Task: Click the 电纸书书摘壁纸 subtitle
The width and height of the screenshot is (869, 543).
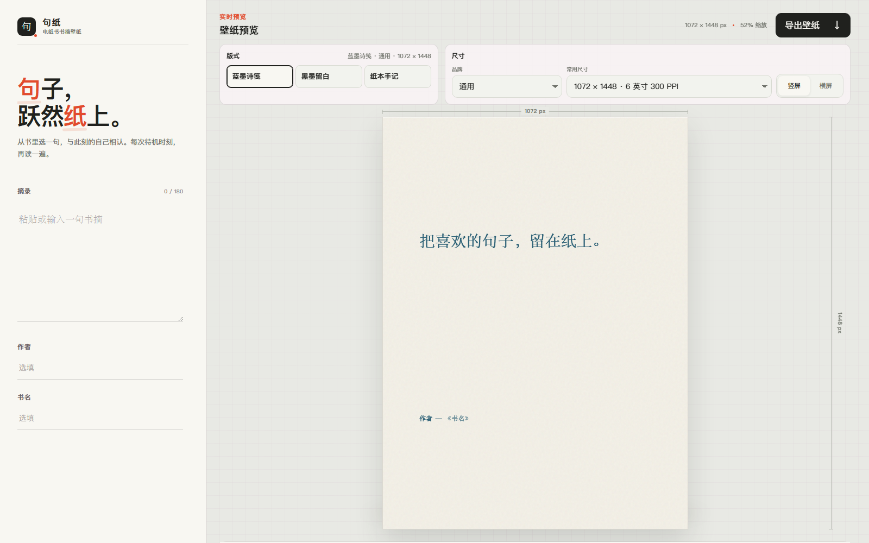Action: (62, 32)
